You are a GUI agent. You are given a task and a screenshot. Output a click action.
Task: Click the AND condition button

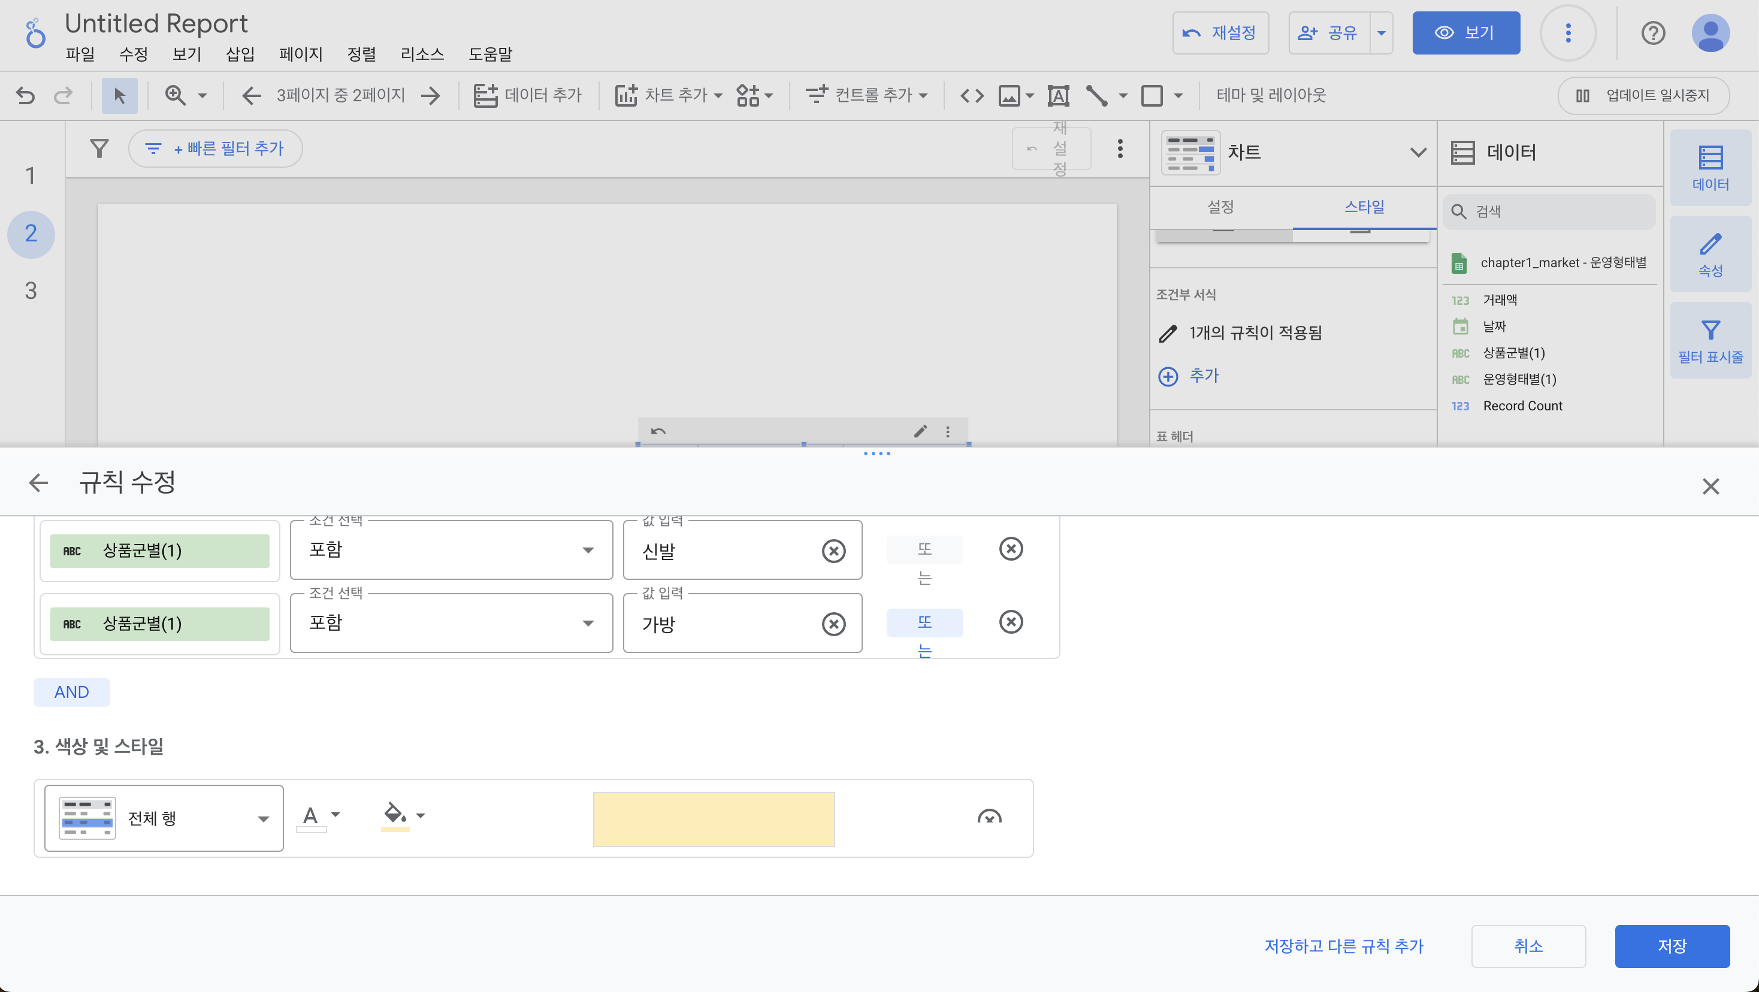[x=72, y=692]
